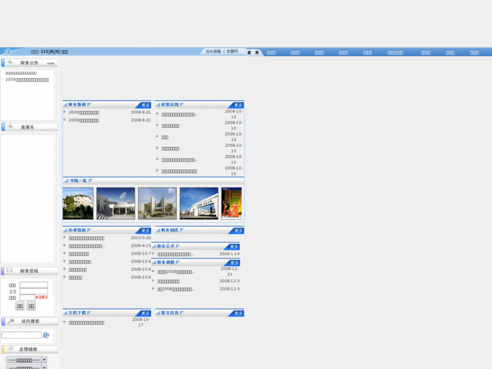Open the 处长信箱 link
The width and height of the screenshot is (492, 369).
pos(213,51)
